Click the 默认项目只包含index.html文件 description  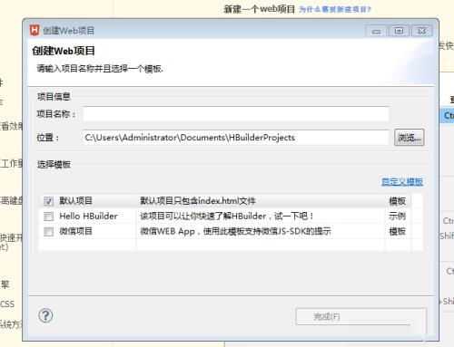tap(198, 201)
